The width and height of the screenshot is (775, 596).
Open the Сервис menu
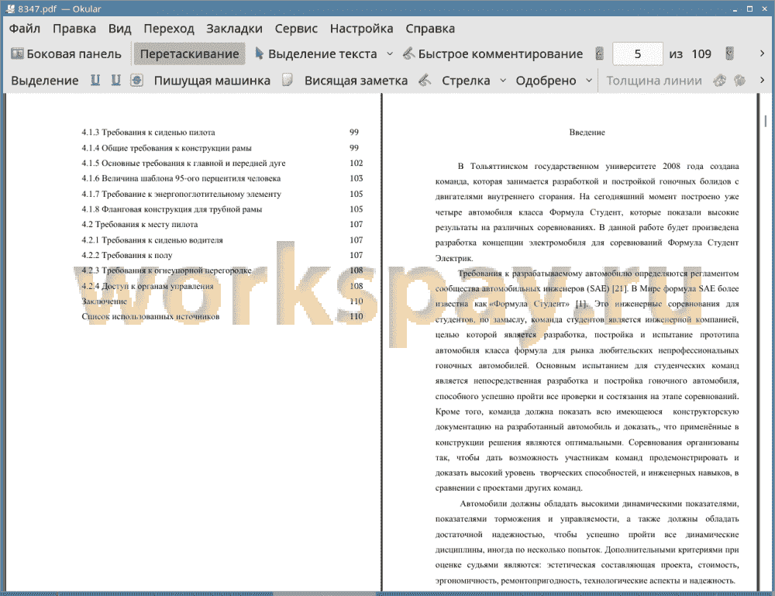point(296,29)
